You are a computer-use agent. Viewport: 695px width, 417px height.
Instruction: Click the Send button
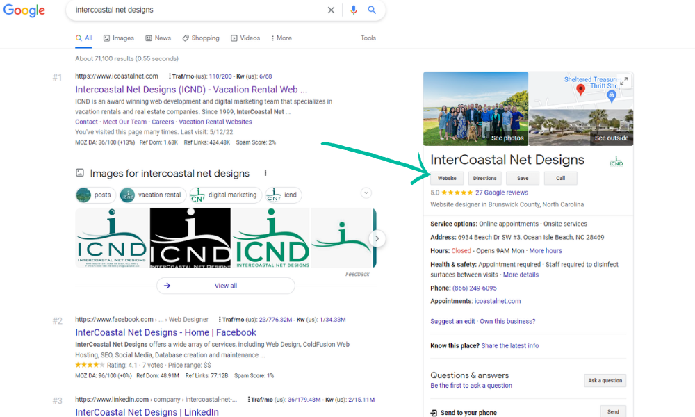pyautogui.click(x=614, y=411)
